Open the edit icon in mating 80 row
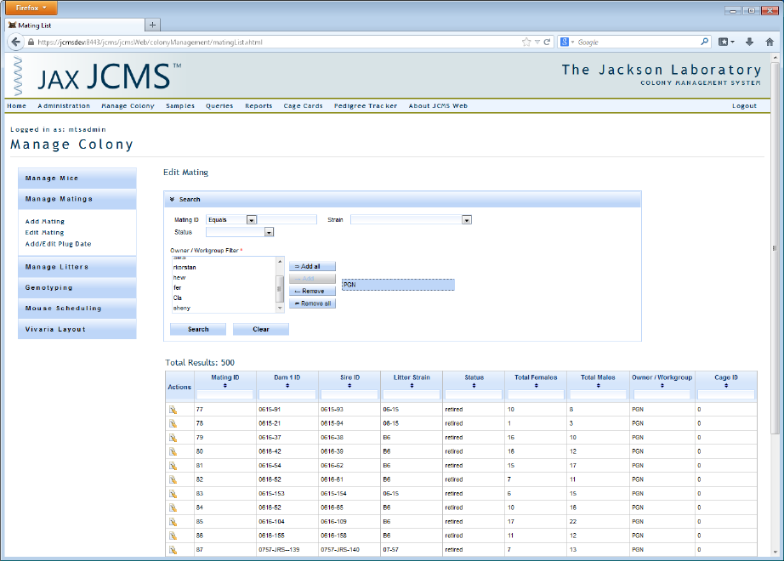This screenshot has width=784, height=561. pos(172,451)
